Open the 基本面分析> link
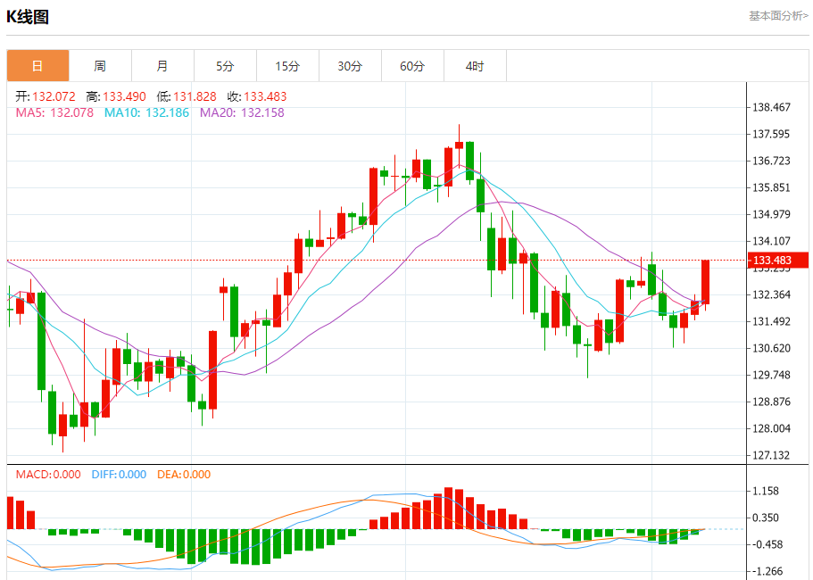 coord(778,16)
